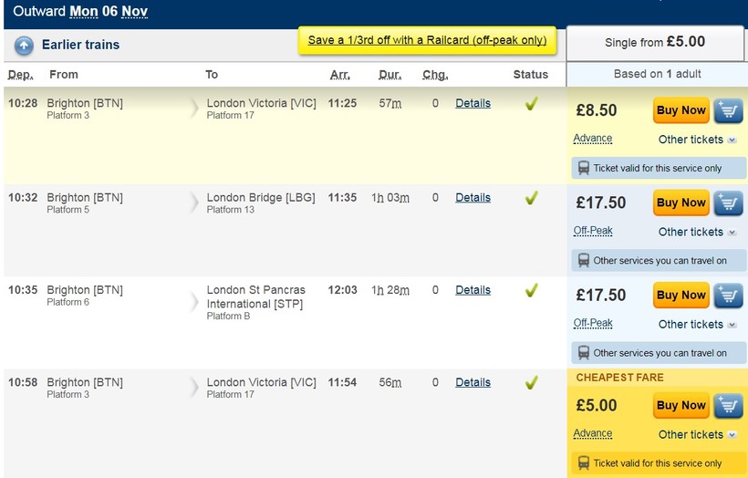
Task: Click the Earlier trains up-arrow icon
Action: point(24,45)
